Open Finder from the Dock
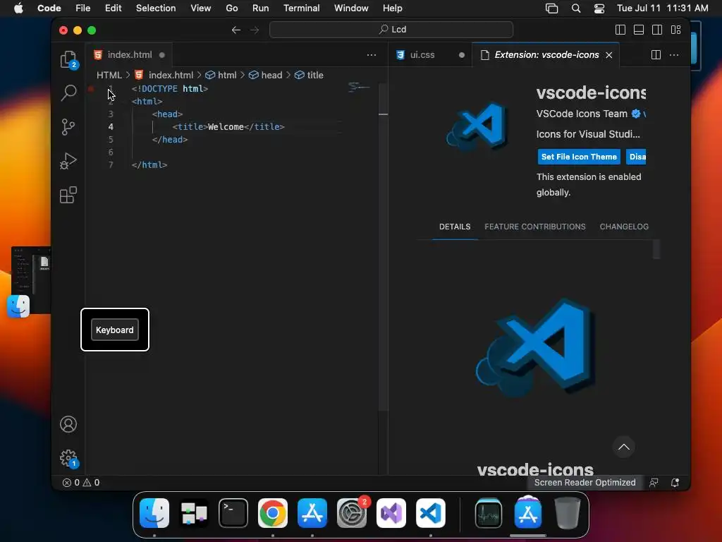This screenshot has width=722, height=542. [x=154, y=513]
